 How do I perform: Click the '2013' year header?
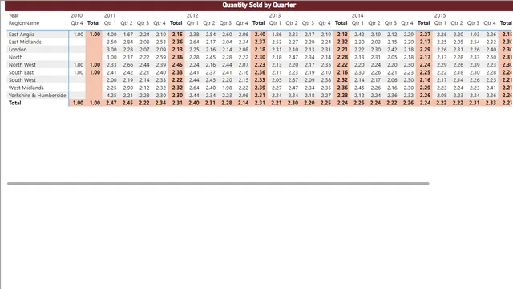pyautogui.click(x=275, y=15)
